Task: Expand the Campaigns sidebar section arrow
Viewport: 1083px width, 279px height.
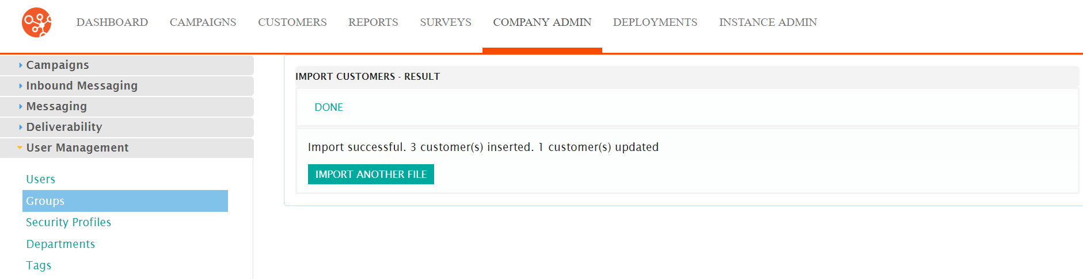Action: click(x=21, y=65)
